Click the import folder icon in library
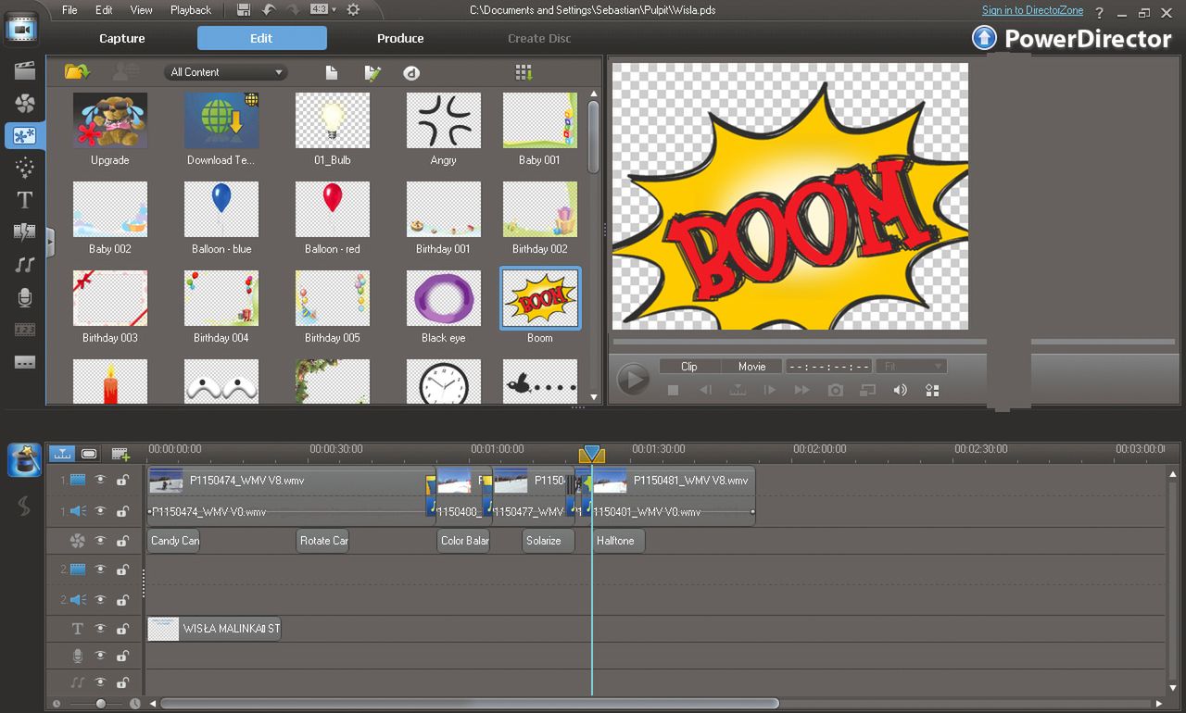Screen dimensions: 1186x713 click(x=77, y=72)
